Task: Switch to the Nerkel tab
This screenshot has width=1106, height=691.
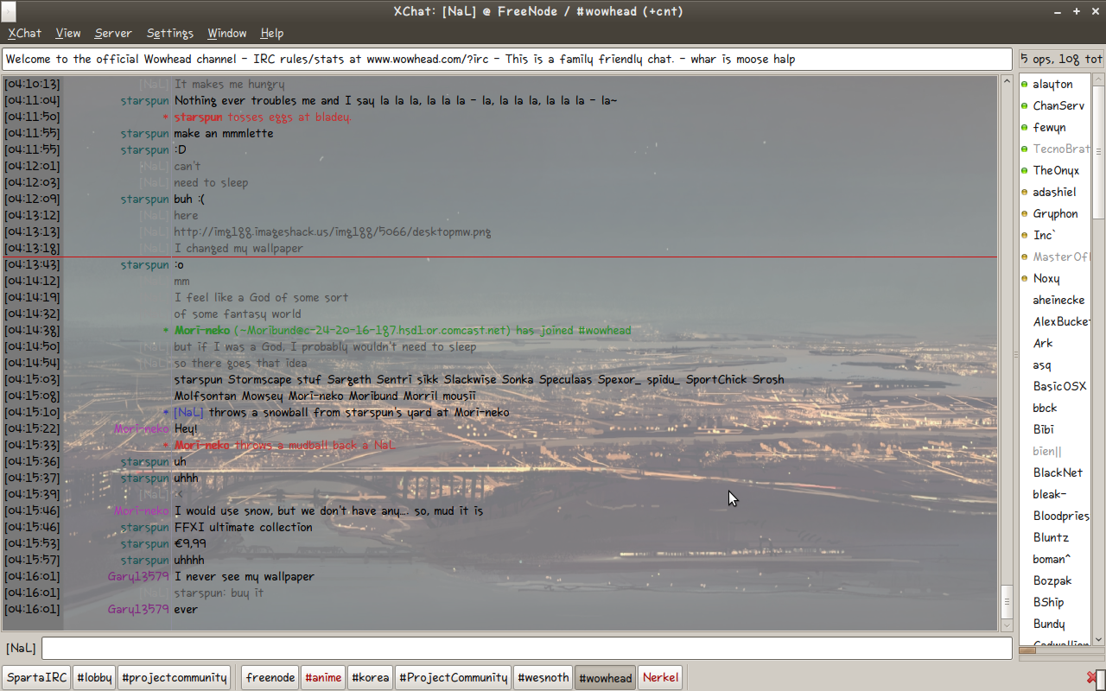Action: (x=660, y=677)
